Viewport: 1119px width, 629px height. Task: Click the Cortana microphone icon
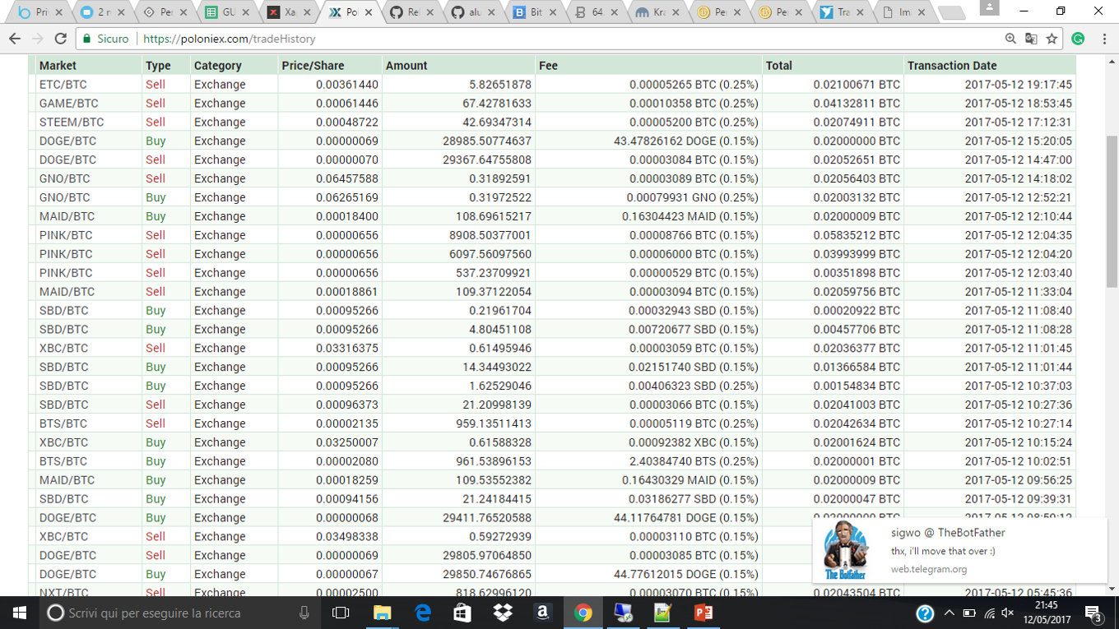[x=304, y=613]
